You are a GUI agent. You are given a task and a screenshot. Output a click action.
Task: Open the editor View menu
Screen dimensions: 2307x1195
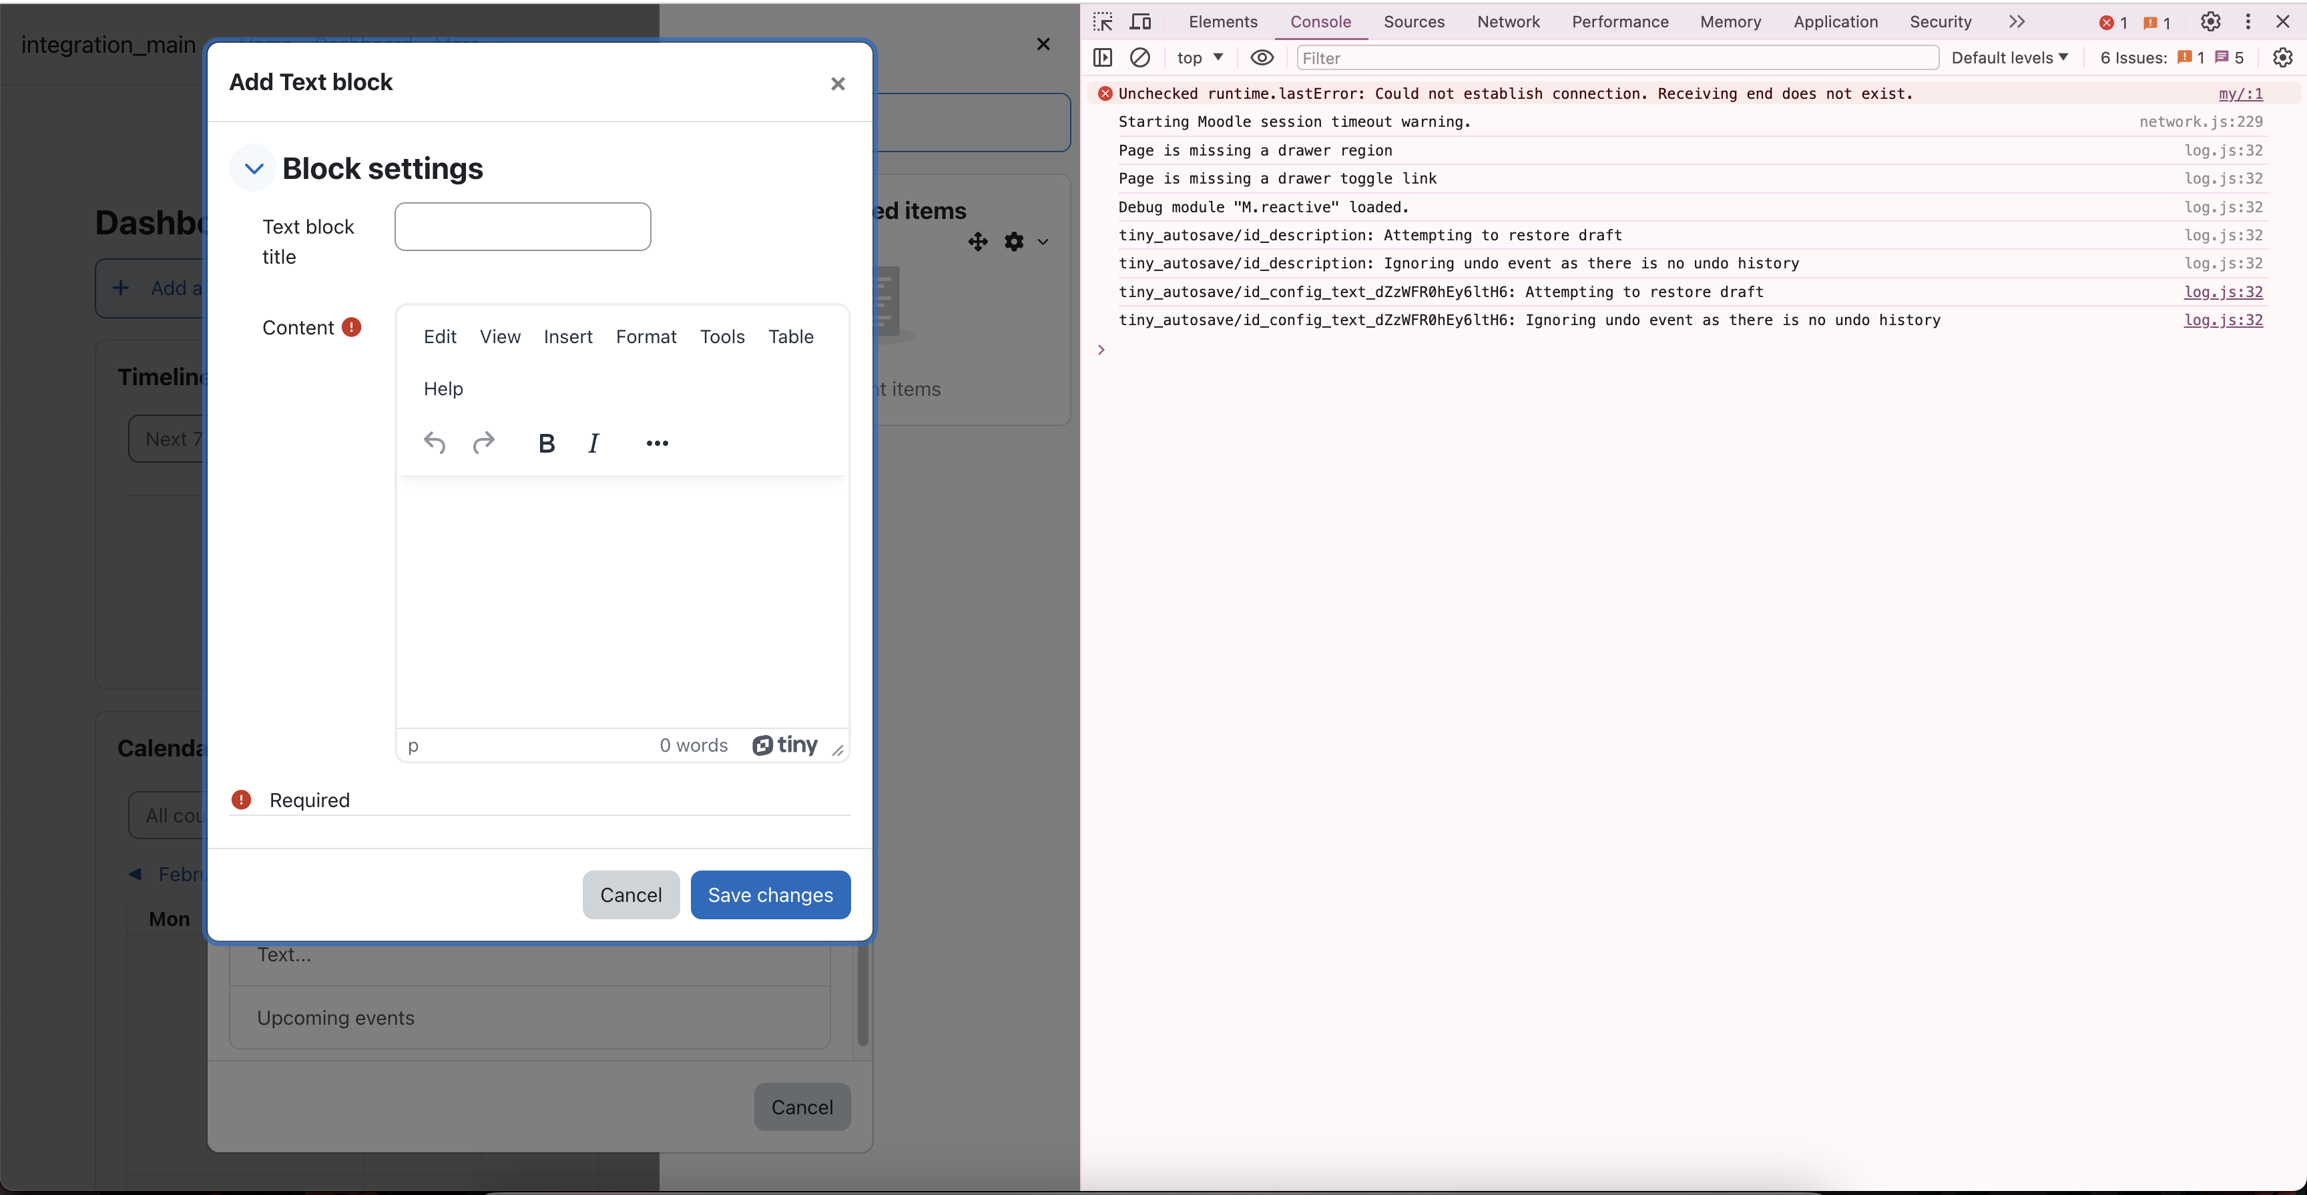(x=500, y=337)
